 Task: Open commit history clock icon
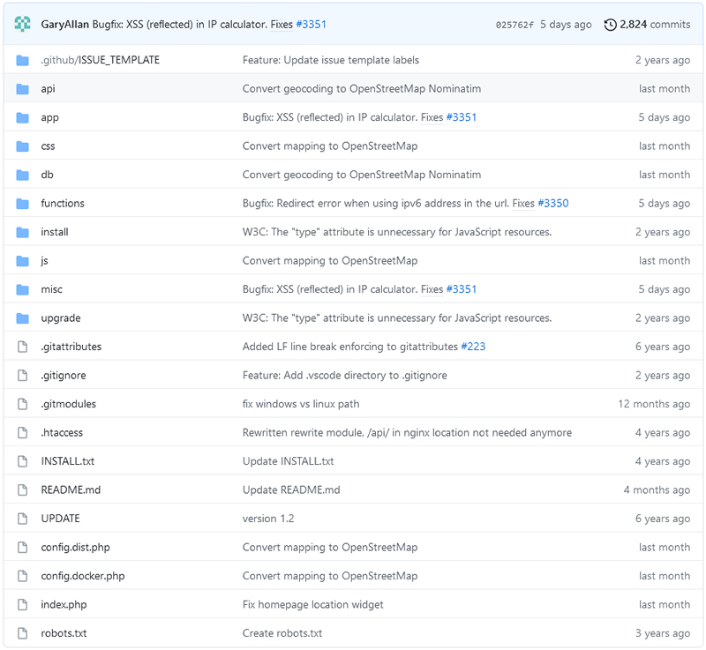click(610, 25)
